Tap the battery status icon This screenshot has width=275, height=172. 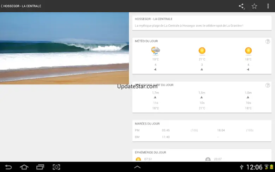[x=271, y=167]
